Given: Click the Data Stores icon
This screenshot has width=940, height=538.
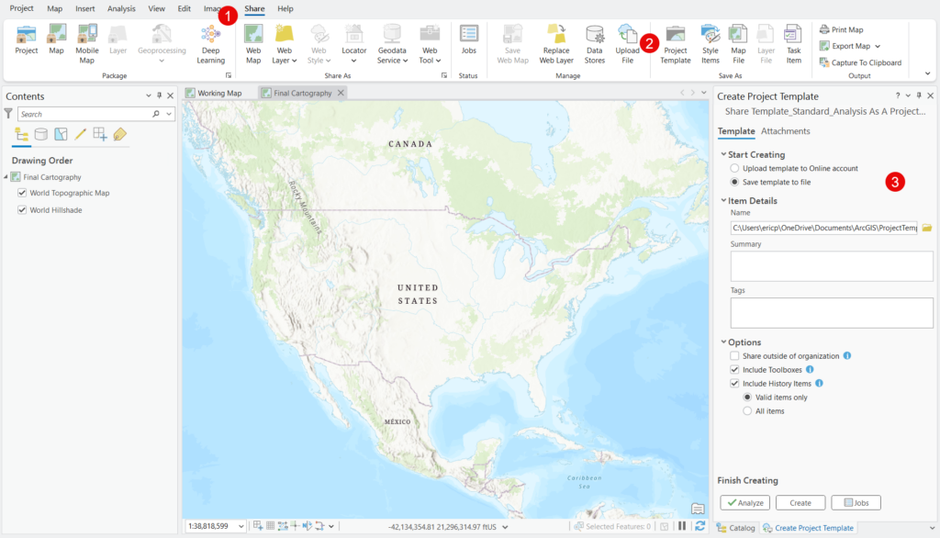Looking at the screenshot, I should (595, 37).
